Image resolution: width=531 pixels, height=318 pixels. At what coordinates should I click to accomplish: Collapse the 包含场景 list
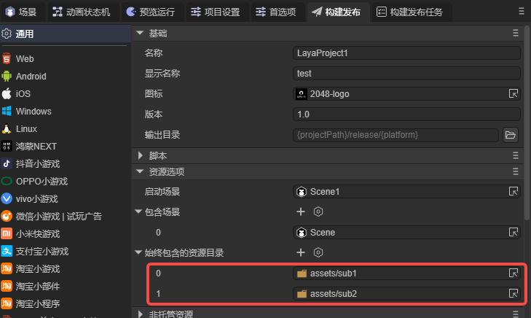tap(139, 212)
